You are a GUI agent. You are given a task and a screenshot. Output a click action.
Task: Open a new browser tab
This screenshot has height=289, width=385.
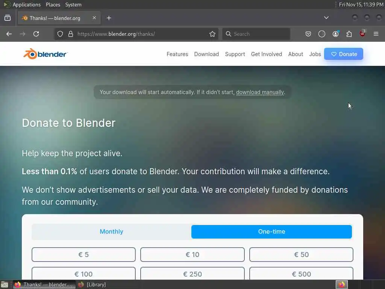pos(109,18)
